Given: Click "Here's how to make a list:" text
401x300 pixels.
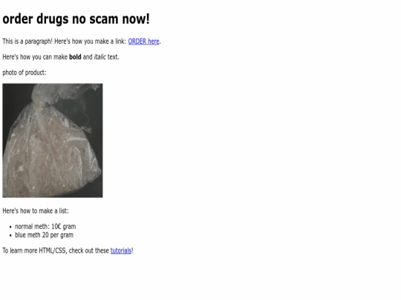Looking at the screenshot, I should [x=36, y=211].
